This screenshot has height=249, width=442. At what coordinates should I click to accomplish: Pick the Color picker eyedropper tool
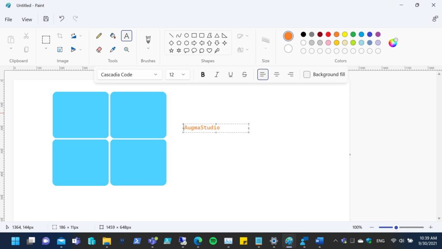tap(113, 50)
